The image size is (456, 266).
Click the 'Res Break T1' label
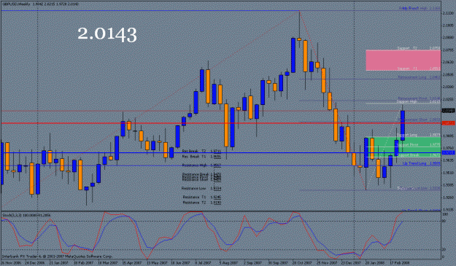(193, 157)
